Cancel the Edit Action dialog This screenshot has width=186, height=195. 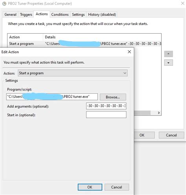[117, 187]
